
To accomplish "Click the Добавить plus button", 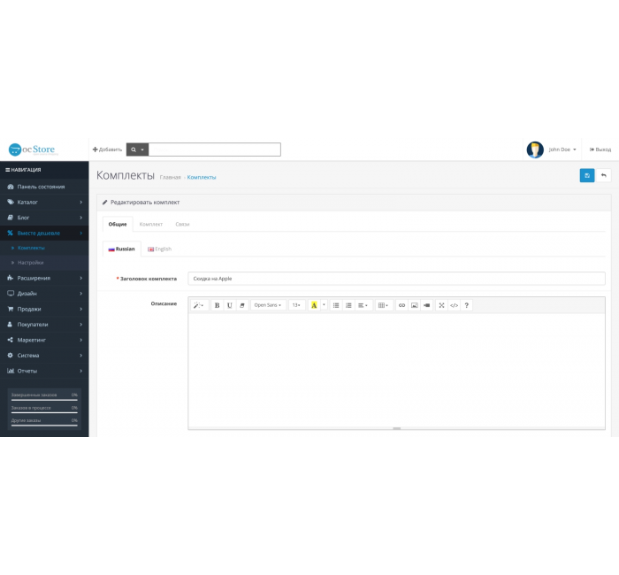I will 107,149.
